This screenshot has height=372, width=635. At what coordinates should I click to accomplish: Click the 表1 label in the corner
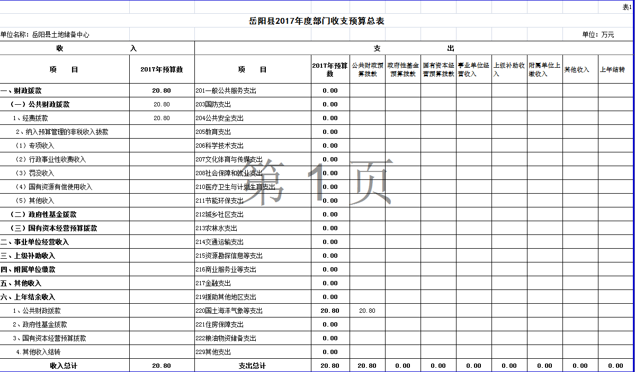(627, 7)
